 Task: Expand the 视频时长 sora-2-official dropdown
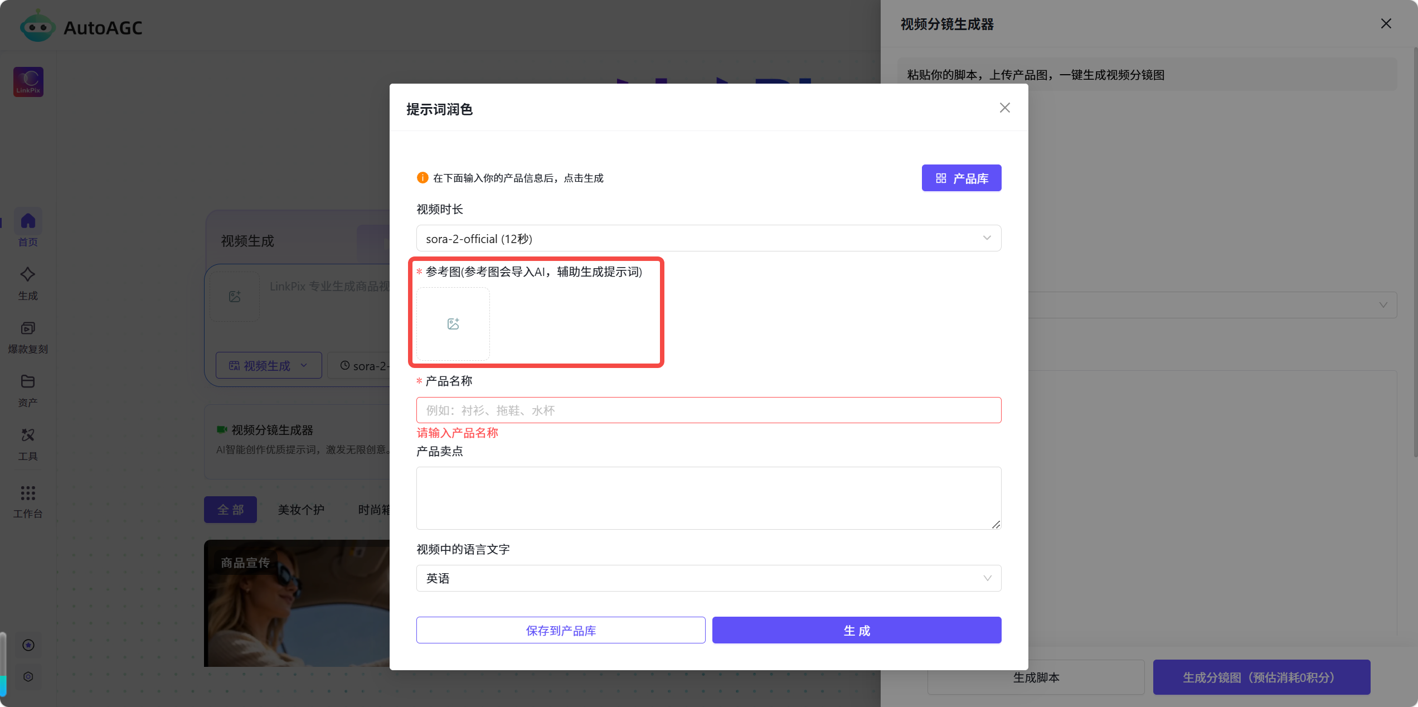708,238
